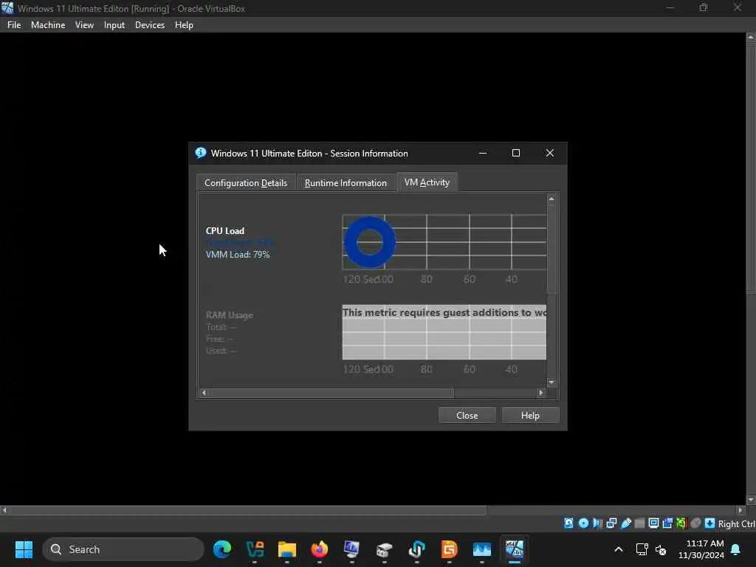Screen dimensions: 756x567
Task: Click the "Right Ctrl" host key text
Action: [736, 523]
